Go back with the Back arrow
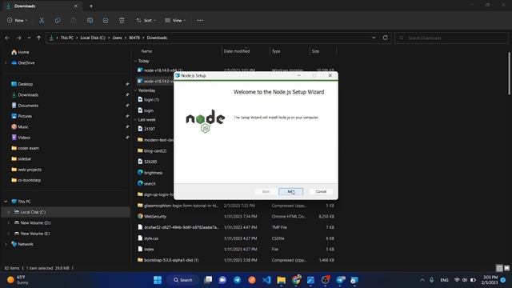Screen dimensions: 512x288 [x=7, y=38]
